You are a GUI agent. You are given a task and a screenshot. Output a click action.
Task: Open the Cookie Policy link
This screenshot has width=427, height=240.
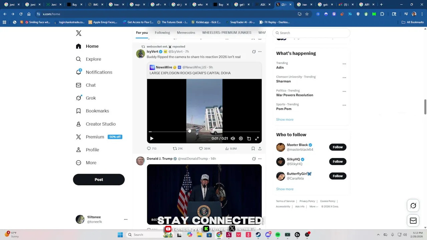(328, 201)
